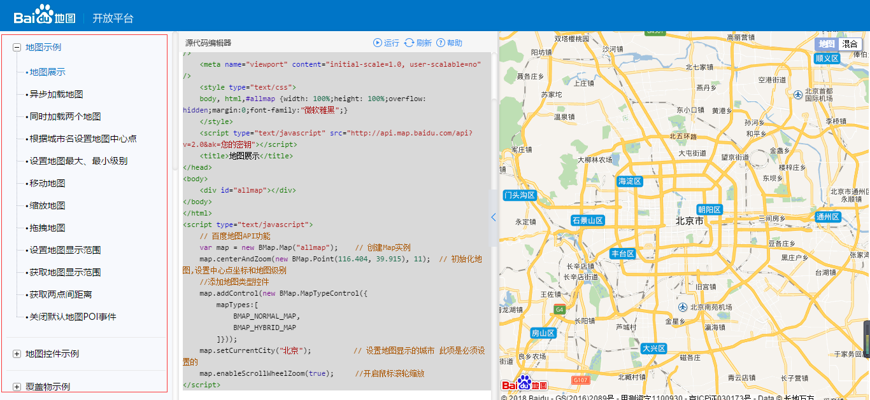Open the 同时加载两个地图 example
The width and height of the screenshot is (870, 400).
click(65, 116)
